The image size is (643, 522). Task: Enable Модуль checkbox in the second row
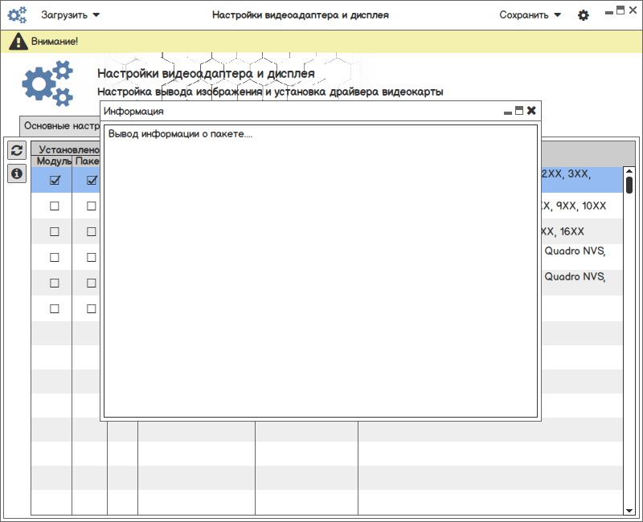click(55, 206)
